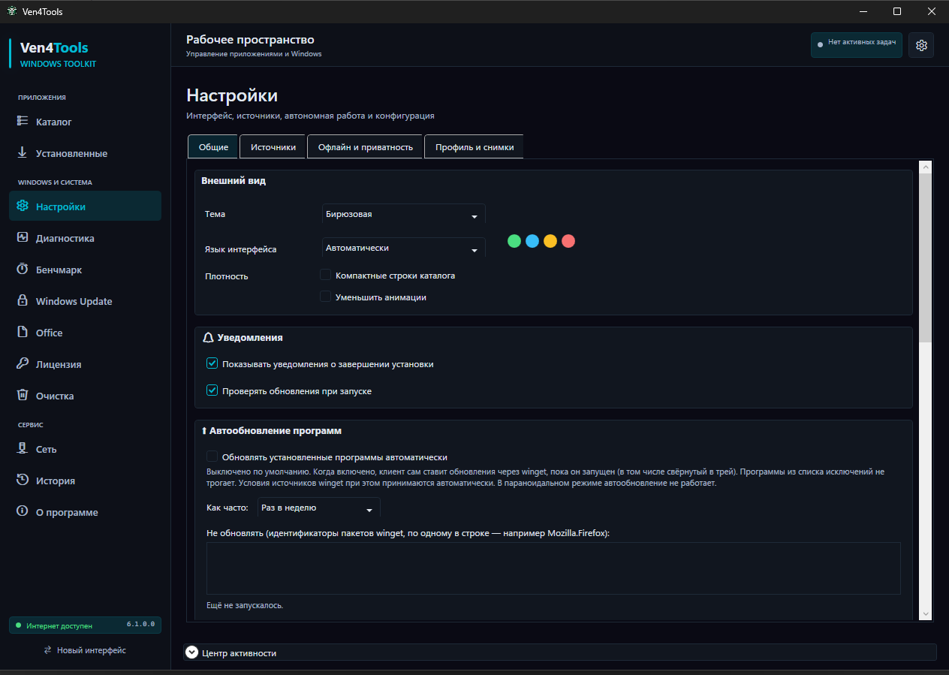Click the История clock icon
Screen dimensions: 949x675
click(x=23, y=481)
